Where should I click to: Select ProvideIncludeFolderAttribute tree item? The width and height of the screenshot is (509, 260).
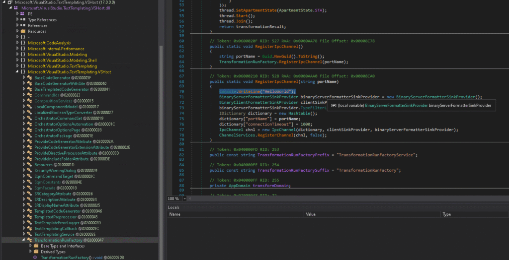72,159
